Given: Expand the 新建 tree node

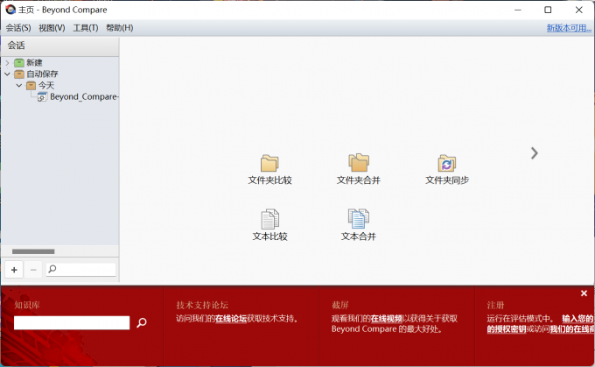Looking at the screenshot, I should [x=7, y=63].
